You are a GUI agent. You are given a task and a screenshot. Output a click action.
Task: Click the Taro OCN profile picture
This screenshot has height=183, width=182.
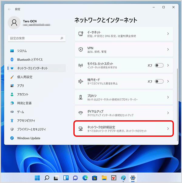coord(14,23)
